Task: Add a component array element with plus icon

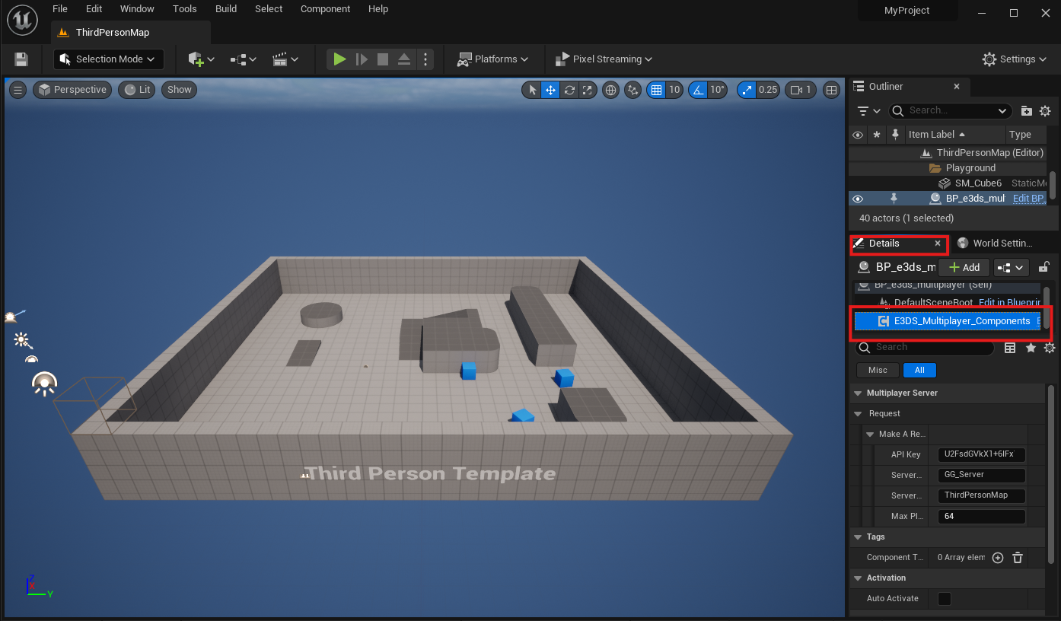Action: 998,558
